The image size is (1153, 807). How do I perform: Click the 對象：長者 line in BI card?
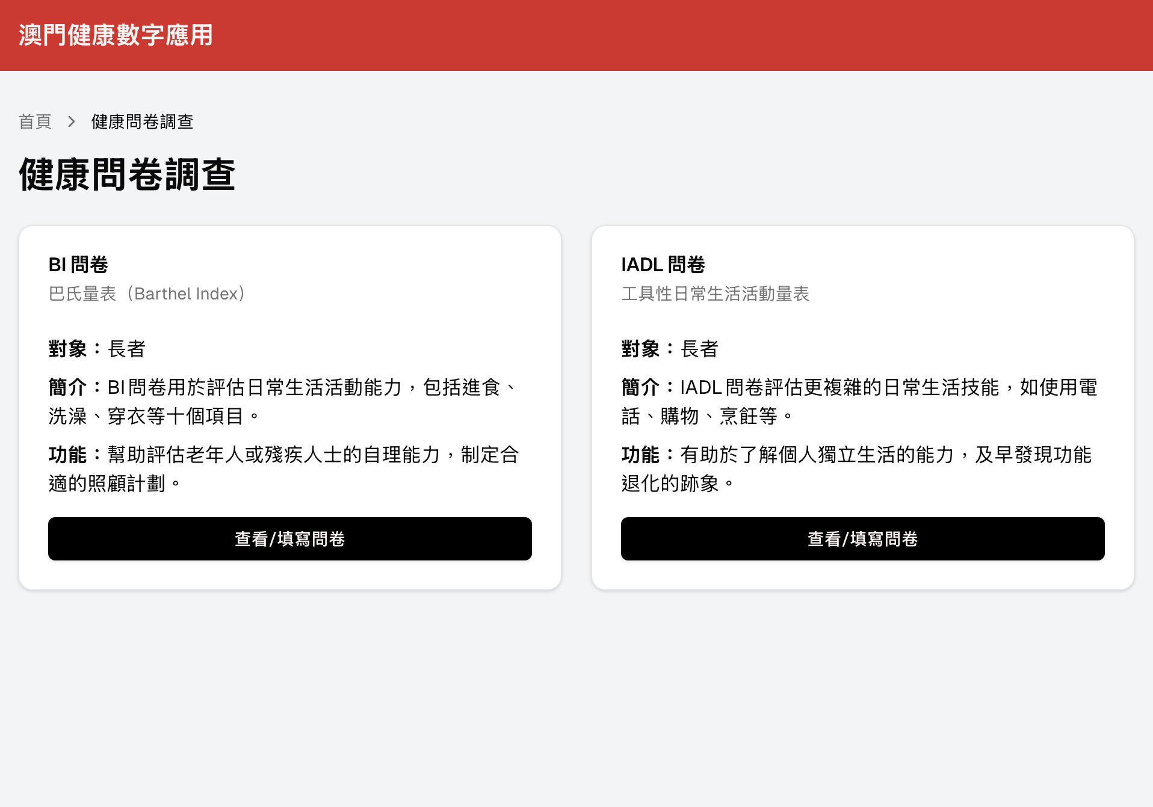click(x=97, y=349)
